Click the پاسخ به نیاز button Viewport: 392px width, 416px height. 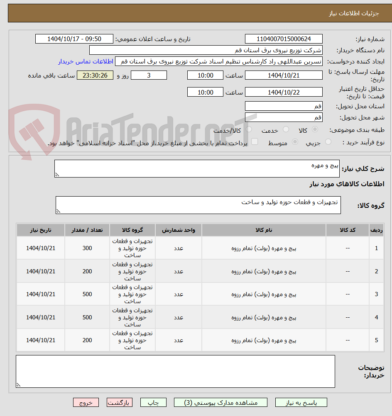pyautogui.click(x=301, y=402)
